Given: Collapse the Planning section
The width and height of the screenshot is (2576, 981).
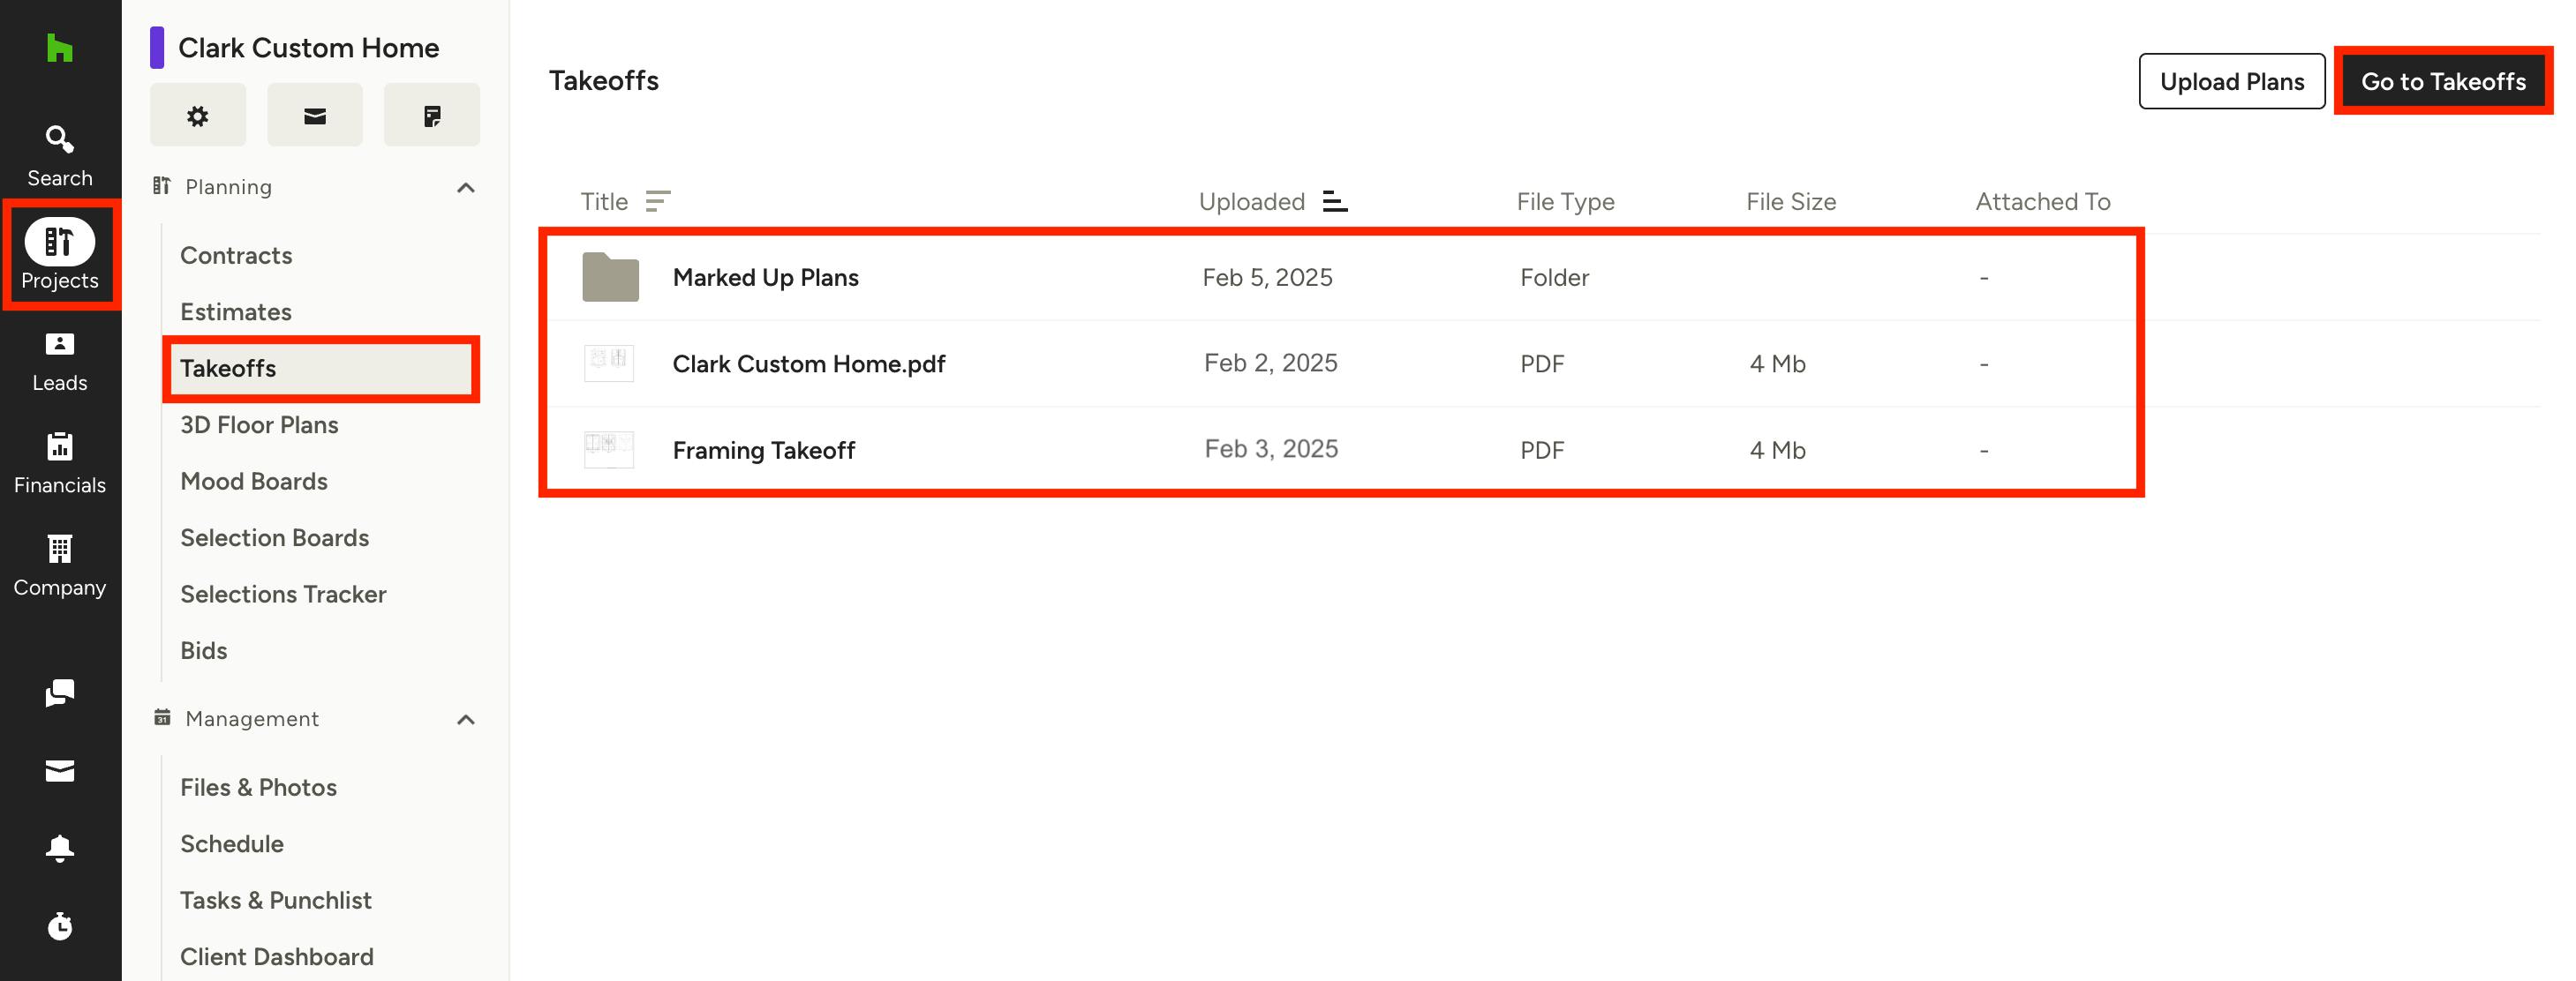Looking at the screenshot, I should click(x=465, y=188).
